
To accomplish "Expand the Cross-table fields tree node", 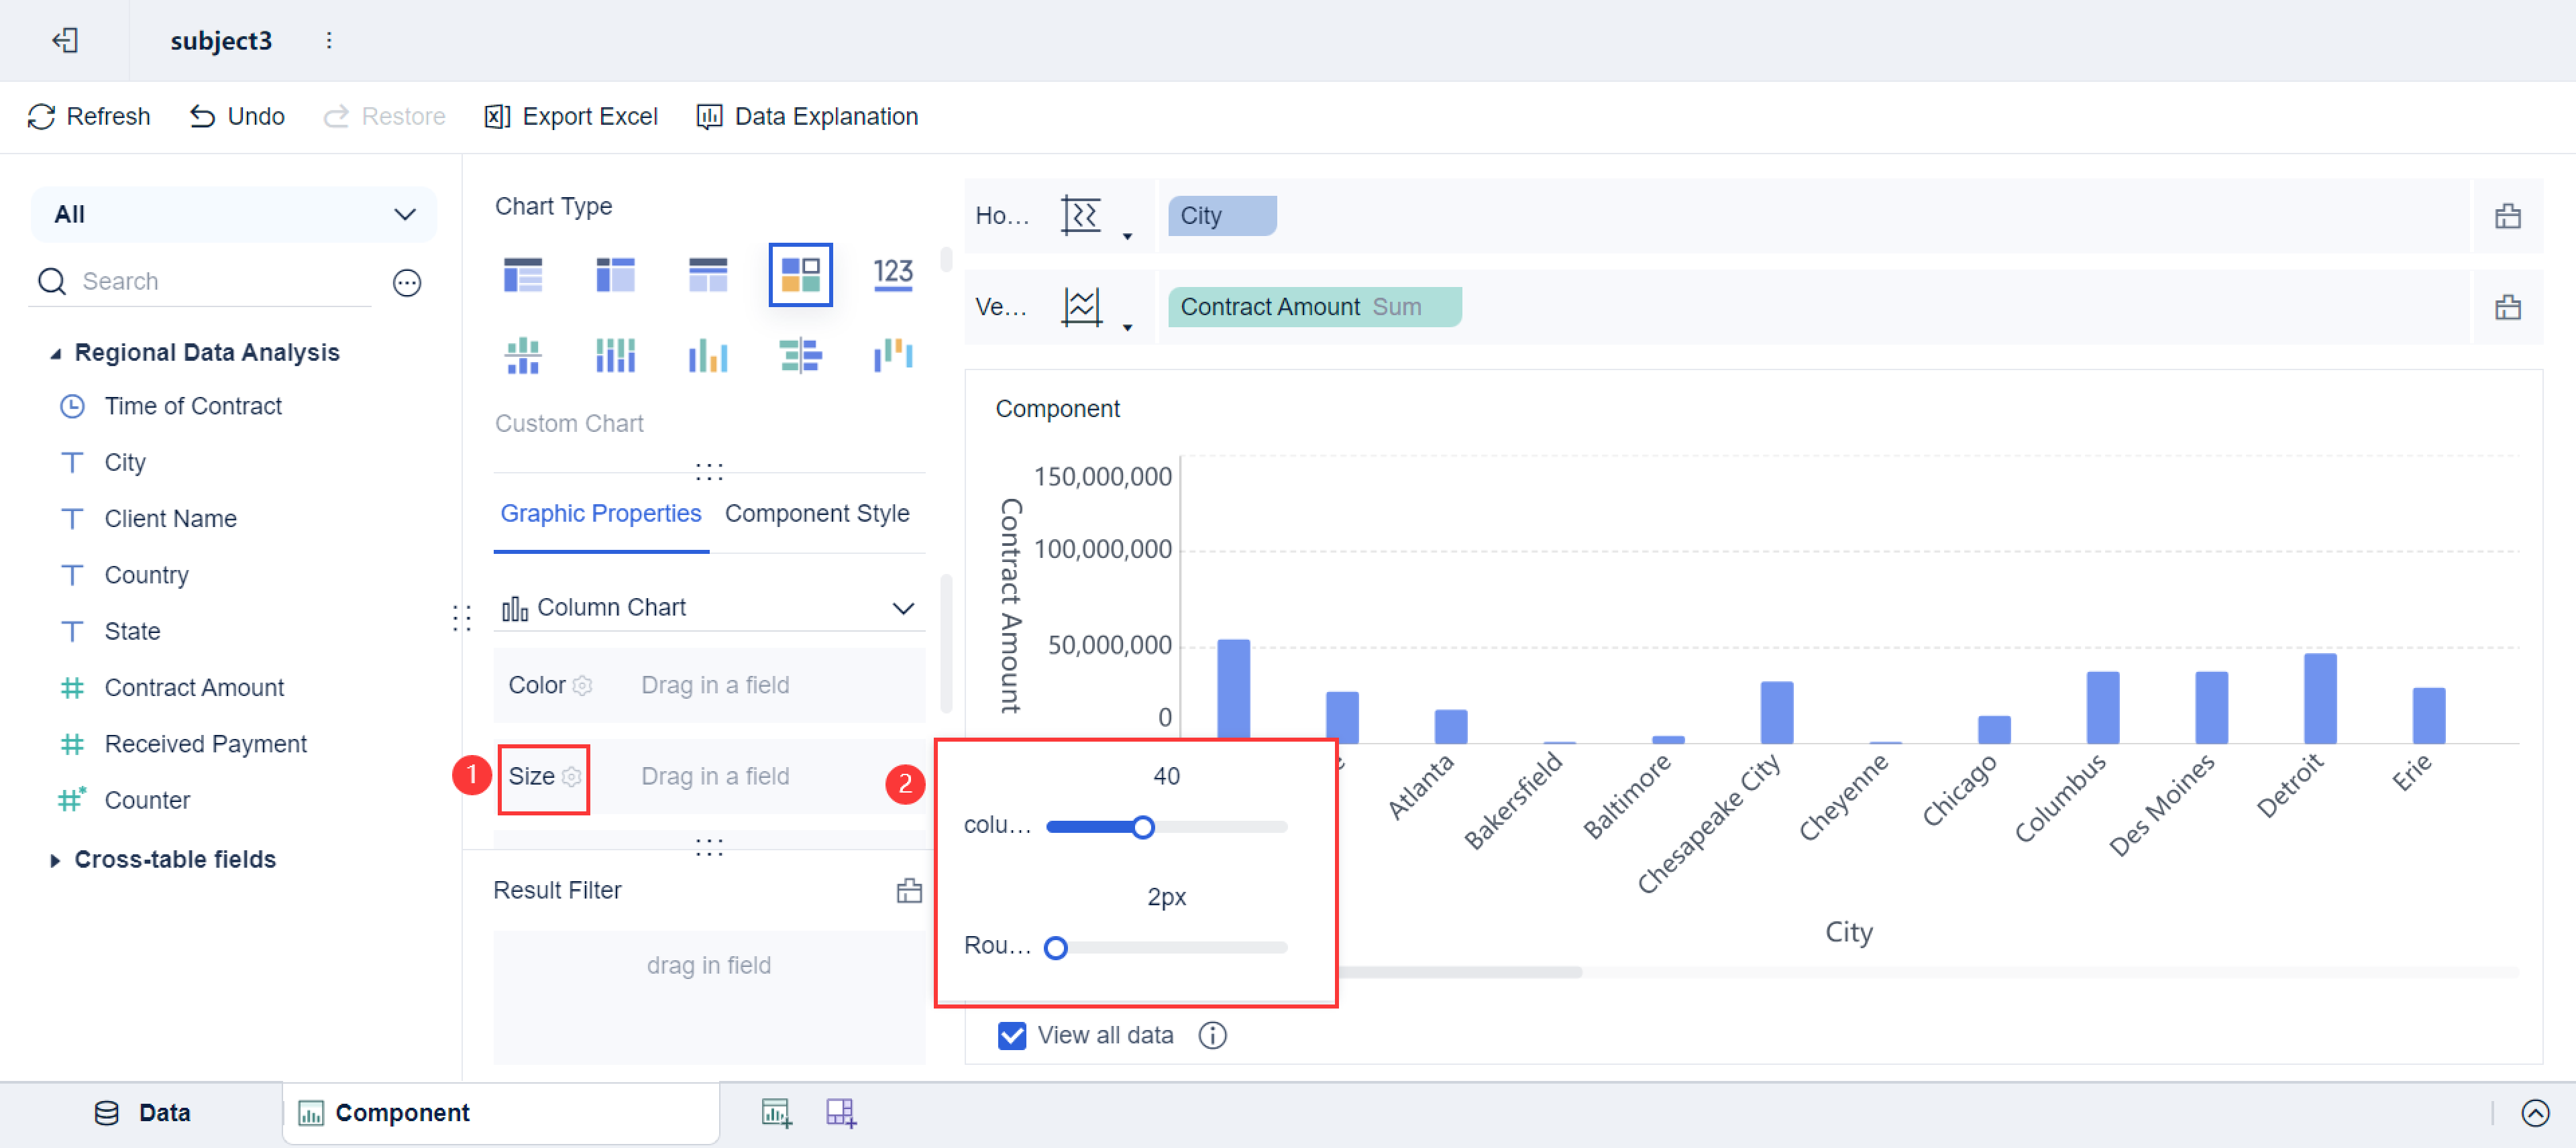I will (x=55, y=859).
